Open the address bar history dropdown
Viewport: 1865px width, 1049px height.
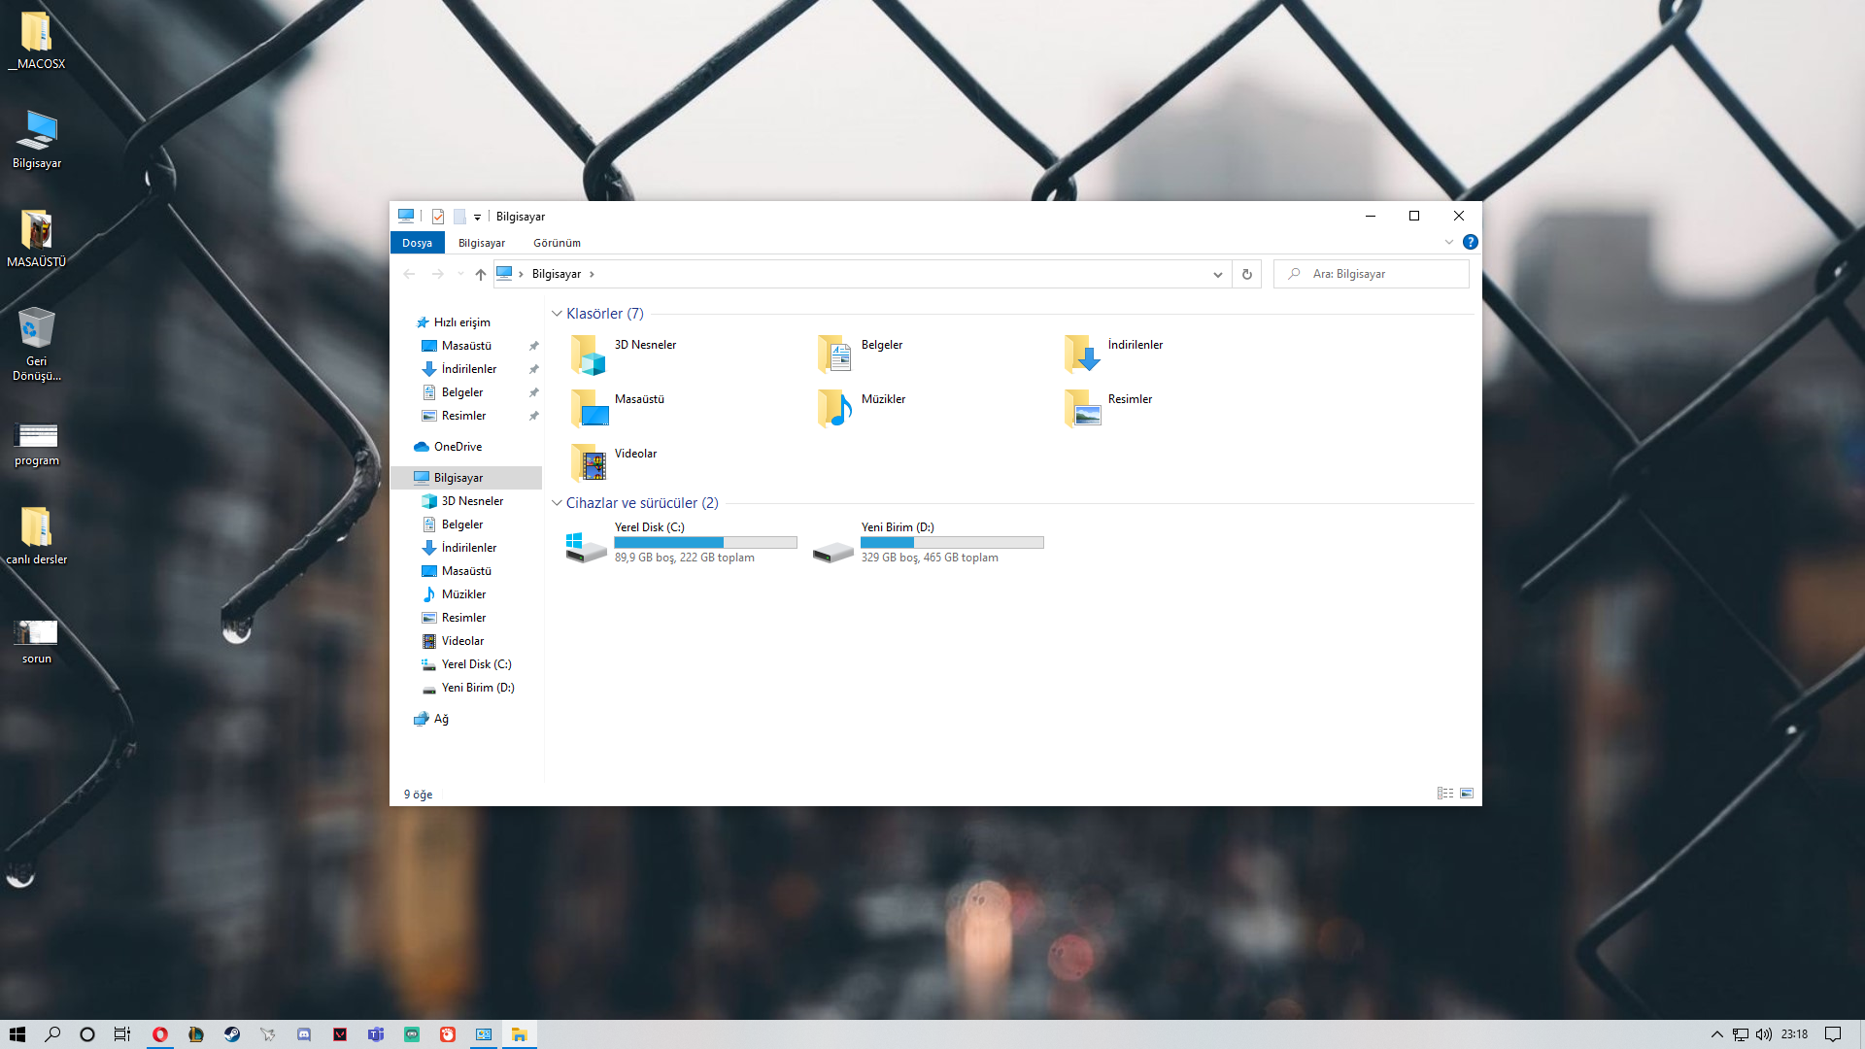[1217, 274]
